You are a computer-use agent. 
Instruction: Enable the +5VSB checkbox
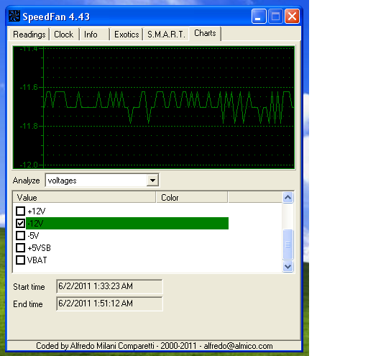(20, 248)
